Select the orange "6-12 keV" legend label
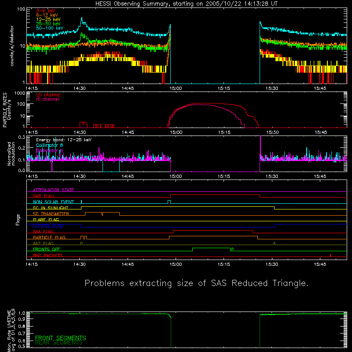The width and height of the screenshot is (352, 352). (x=47, y=15)
